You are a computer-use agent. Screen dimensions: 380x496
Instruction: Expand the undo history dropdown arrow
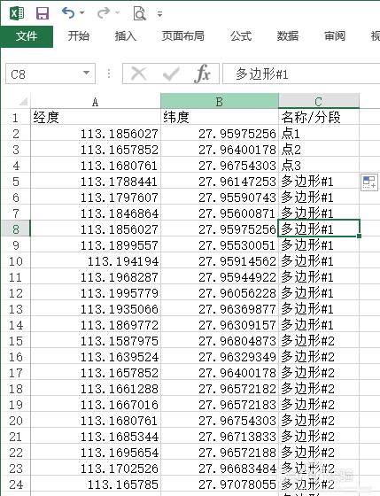[x=82, y=13]
